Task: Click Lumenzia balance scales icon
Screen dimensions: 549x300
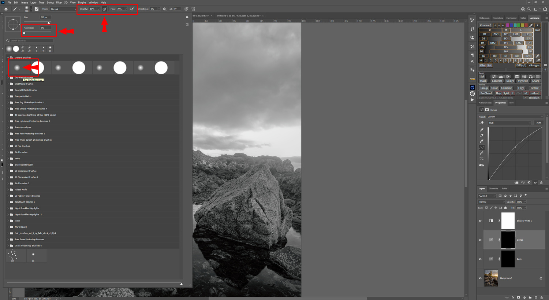Action: tap(531, 77)
